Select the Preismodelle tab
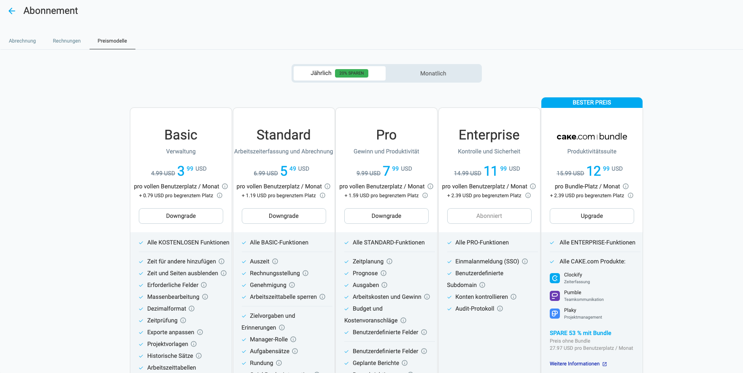Image resolution: width=743 pixels, height=373 pixels. [112, 41]
